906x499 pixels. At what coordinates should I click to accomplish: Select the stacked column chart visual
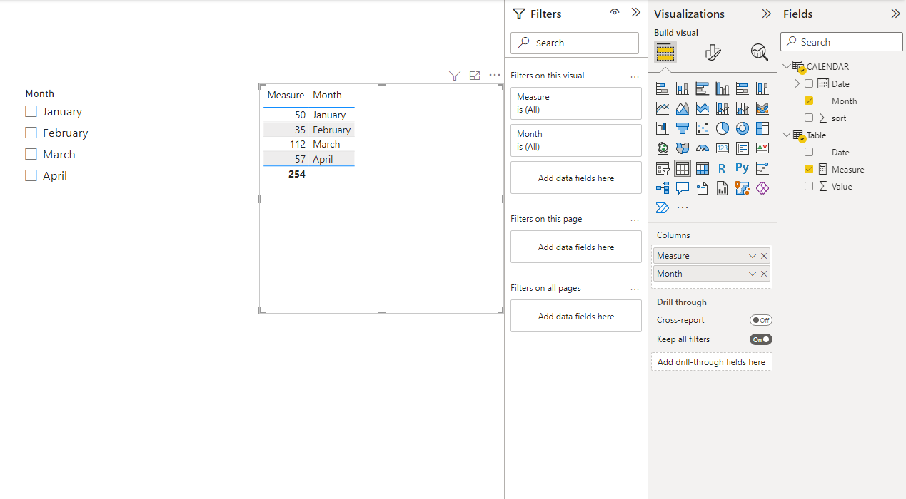(682, 88)
